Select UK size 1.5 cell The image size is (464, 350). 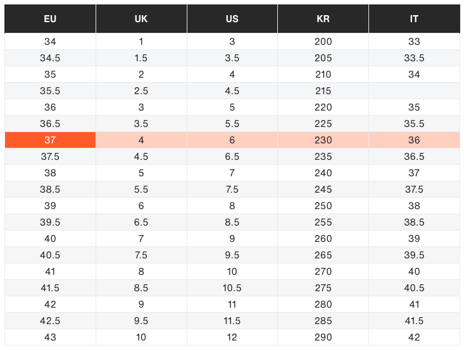point(141,58)
